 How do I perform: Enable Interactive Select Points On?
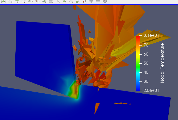point(71,1)
